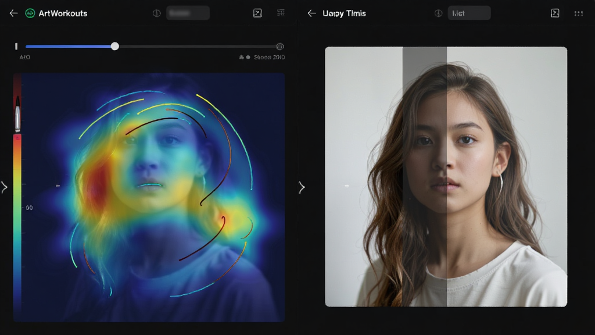Screen dimensions: 595x335
Task: Go back from the ArtWorkouts panel
Action: coord(14,13)
